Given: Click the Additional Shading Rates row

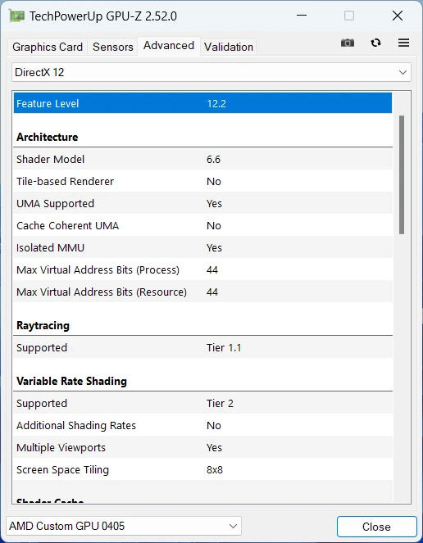Looking at the screenshot, I should 202,426.
